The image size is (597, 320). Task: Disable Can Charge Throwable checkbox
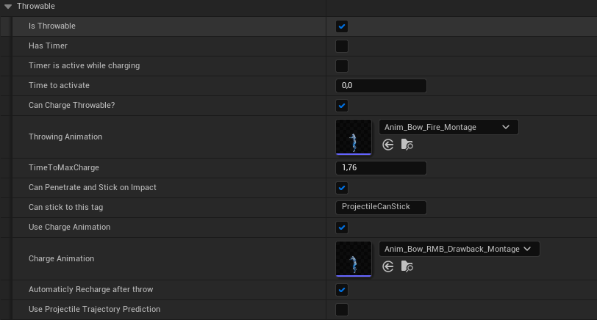point(342,106)
